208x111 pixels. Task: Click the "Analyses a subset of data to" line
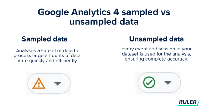[x=47, y=51]
